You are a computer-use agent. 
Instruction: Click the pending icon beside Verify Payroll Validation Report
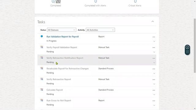tap(42, 47)
